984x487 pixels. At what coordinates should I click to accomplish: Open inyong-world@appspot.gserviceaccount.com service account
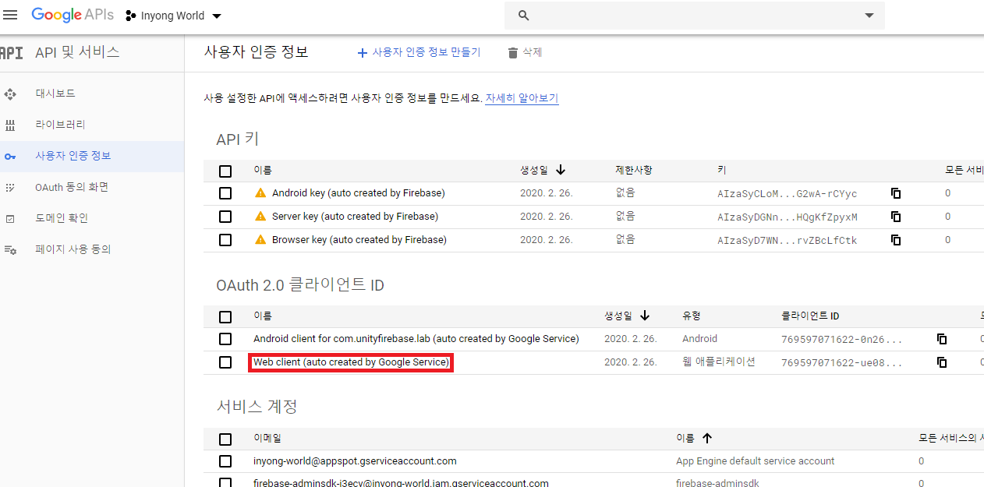(355, 461)
